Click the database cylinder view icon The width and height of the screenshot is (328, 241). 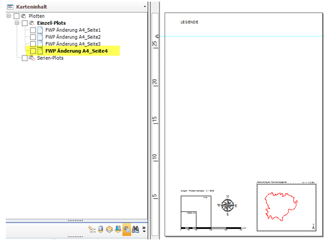point(101,230)
